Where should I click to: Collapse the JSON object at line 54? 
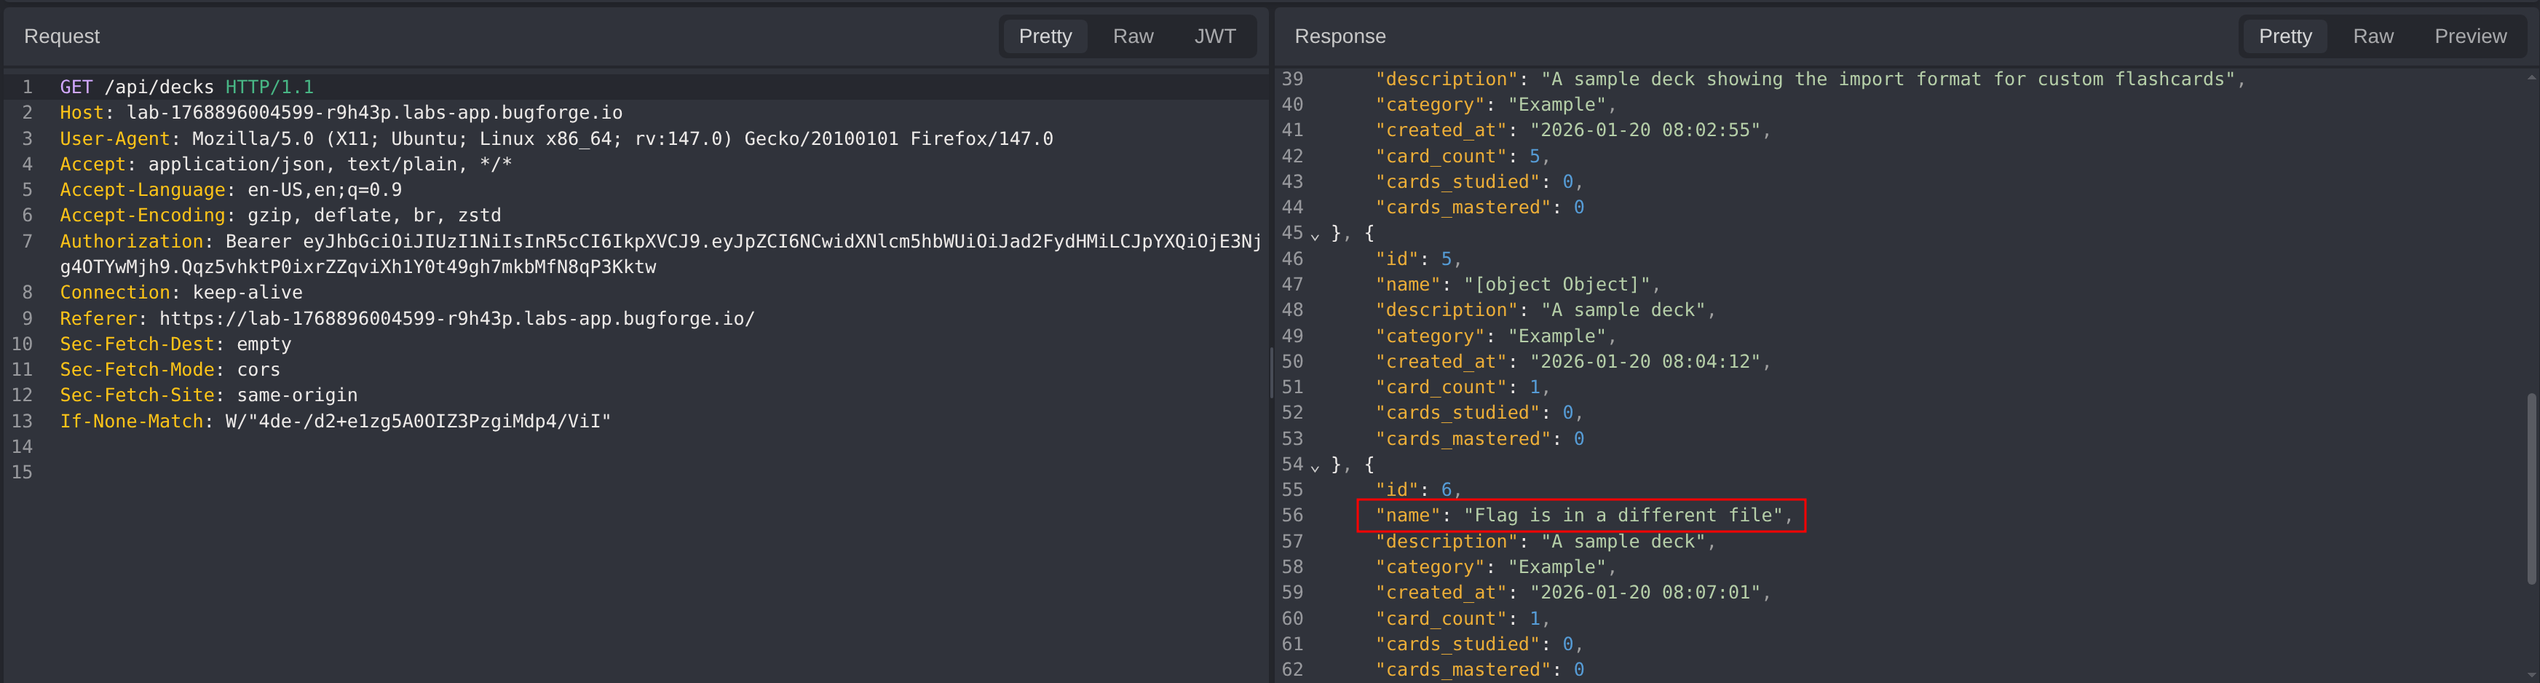(1314, 466)
